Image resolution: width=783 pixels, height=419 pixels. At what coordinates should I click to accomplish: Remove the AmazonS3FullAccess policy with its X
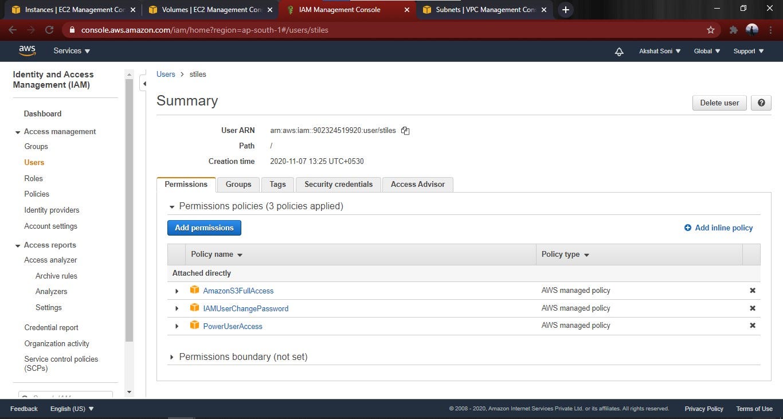pyautogui.click(x=753, y=291)
